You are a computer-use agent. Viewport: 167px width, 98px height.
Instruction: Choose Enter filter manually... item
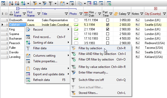coord(101,72)
